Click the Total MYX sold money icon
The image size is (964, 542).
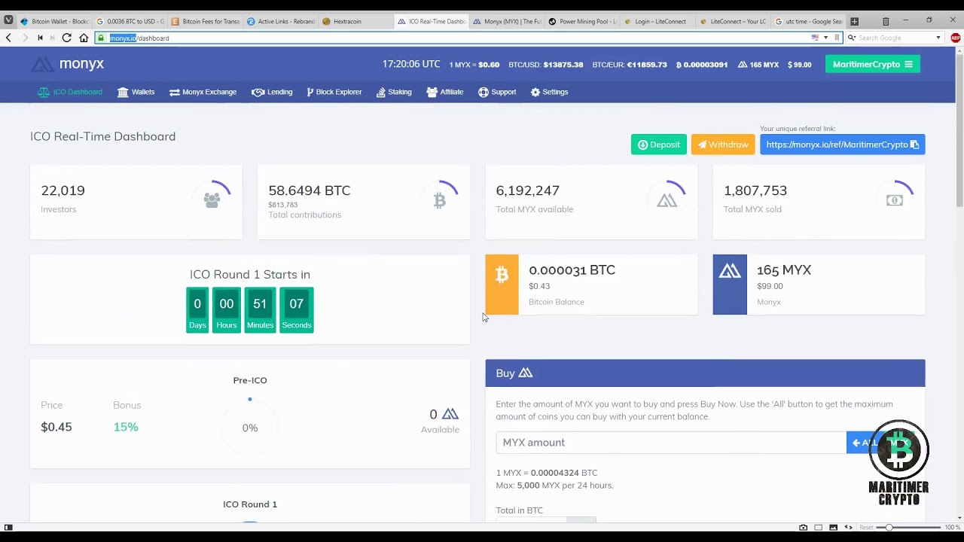tap(895, 200)
